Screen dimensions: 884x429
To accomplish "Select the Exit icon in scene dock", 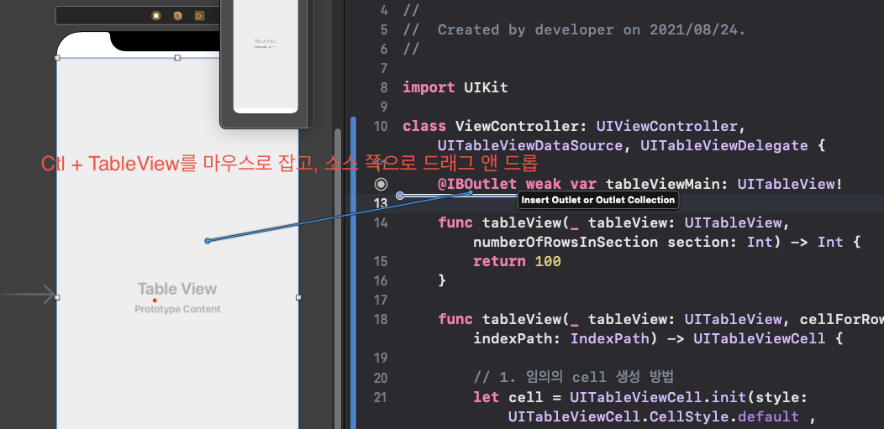I will pos(199,16).
